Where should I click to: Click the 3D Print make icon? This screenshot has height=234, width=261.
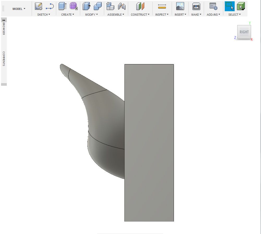tap(196, 7)
